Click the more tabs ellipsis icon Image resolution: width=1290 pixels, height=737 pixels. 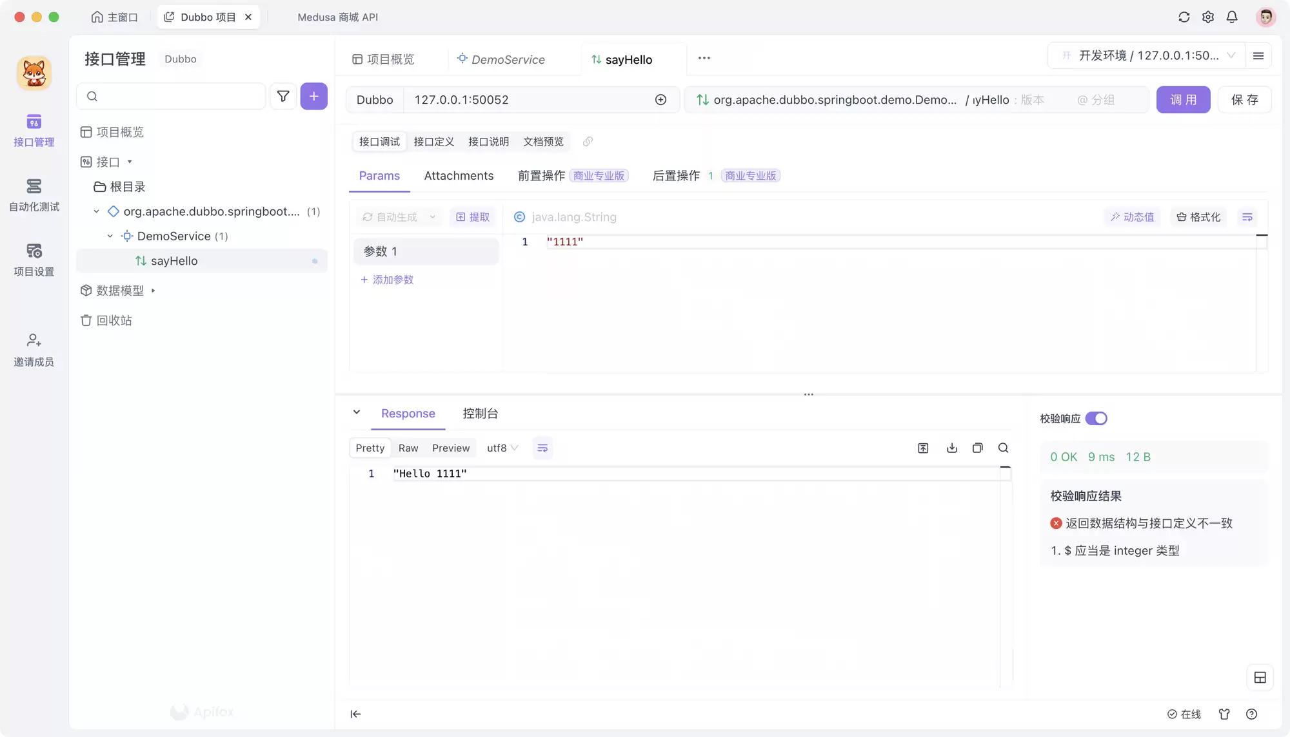[704, 58]
